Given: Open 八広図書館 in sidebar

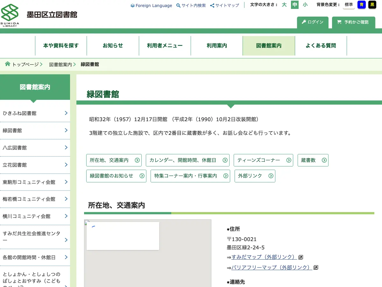Looking at the screenshot, I should pyautogui.click(x=35, y=148).
